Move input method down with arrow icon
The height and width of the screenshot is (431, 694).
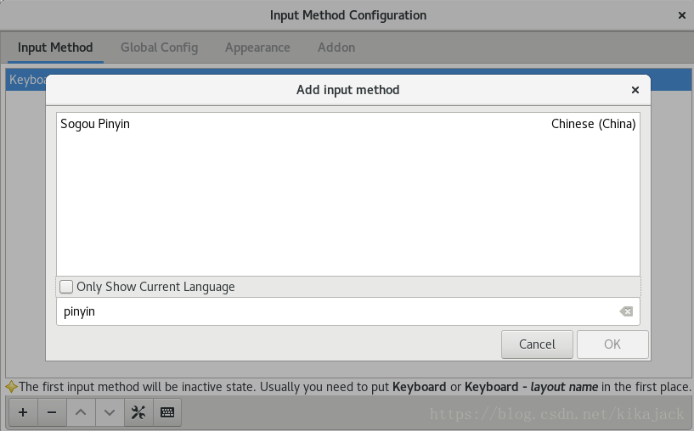pos(110,412)
